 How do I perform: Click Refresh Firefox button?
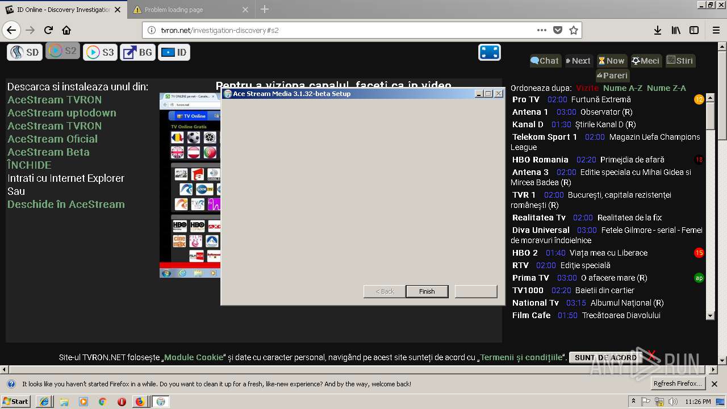[678, 383]
